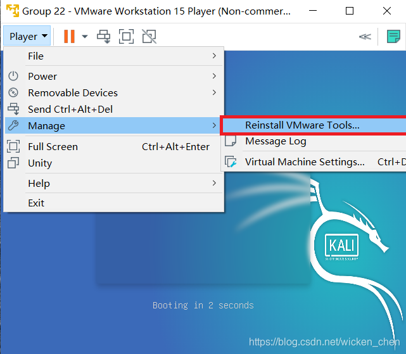Click the keyboard icon beside Send Ctrl+Alt+Del
The height and width of the screenshot is (354, 406).
click(13, 109)
